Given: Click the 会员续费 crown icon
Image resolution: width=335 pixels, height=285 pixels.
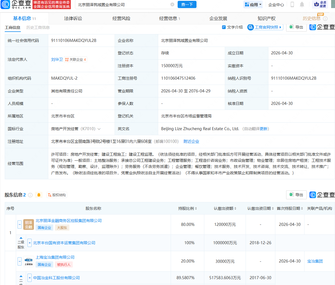Looking at the screenshot, I should click(x=320, y=4).
